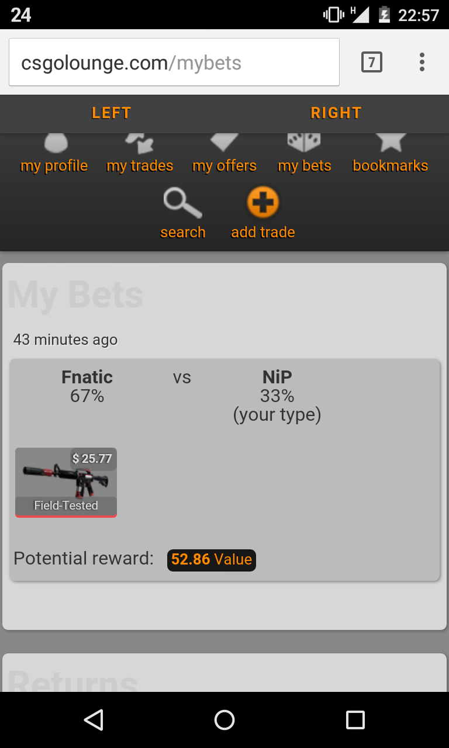Tap the orange add trade plus icon
Screen dimensions: 449x748
tap(263, 203)
